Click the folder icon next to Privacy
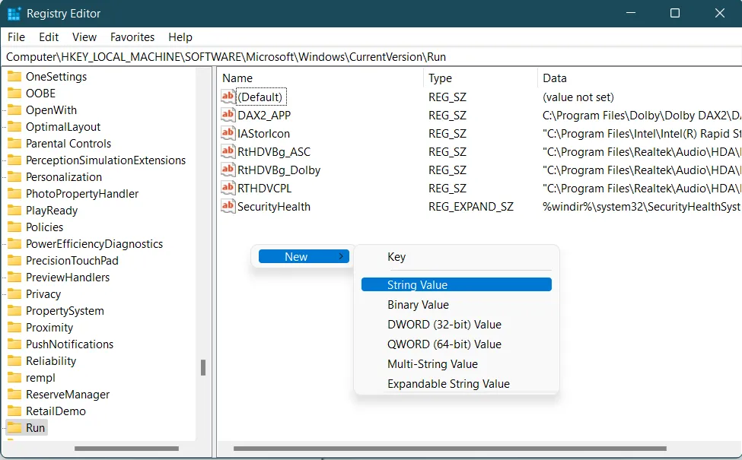This screenshot has height=460, width=742. point(14,294)
